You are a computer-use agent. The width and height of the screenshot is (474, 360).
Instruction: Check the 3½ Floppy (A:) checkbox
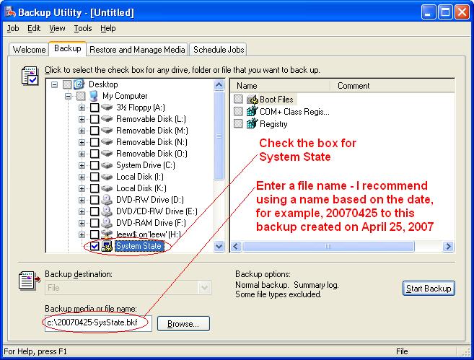(x=95, y=107)
